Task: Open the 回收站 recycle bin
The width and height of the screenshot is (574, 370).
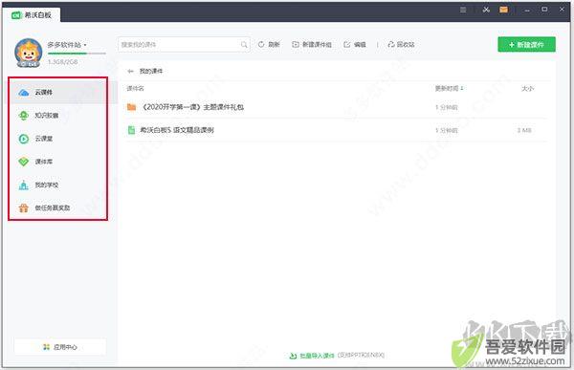Action: click(x=401, y=45)
